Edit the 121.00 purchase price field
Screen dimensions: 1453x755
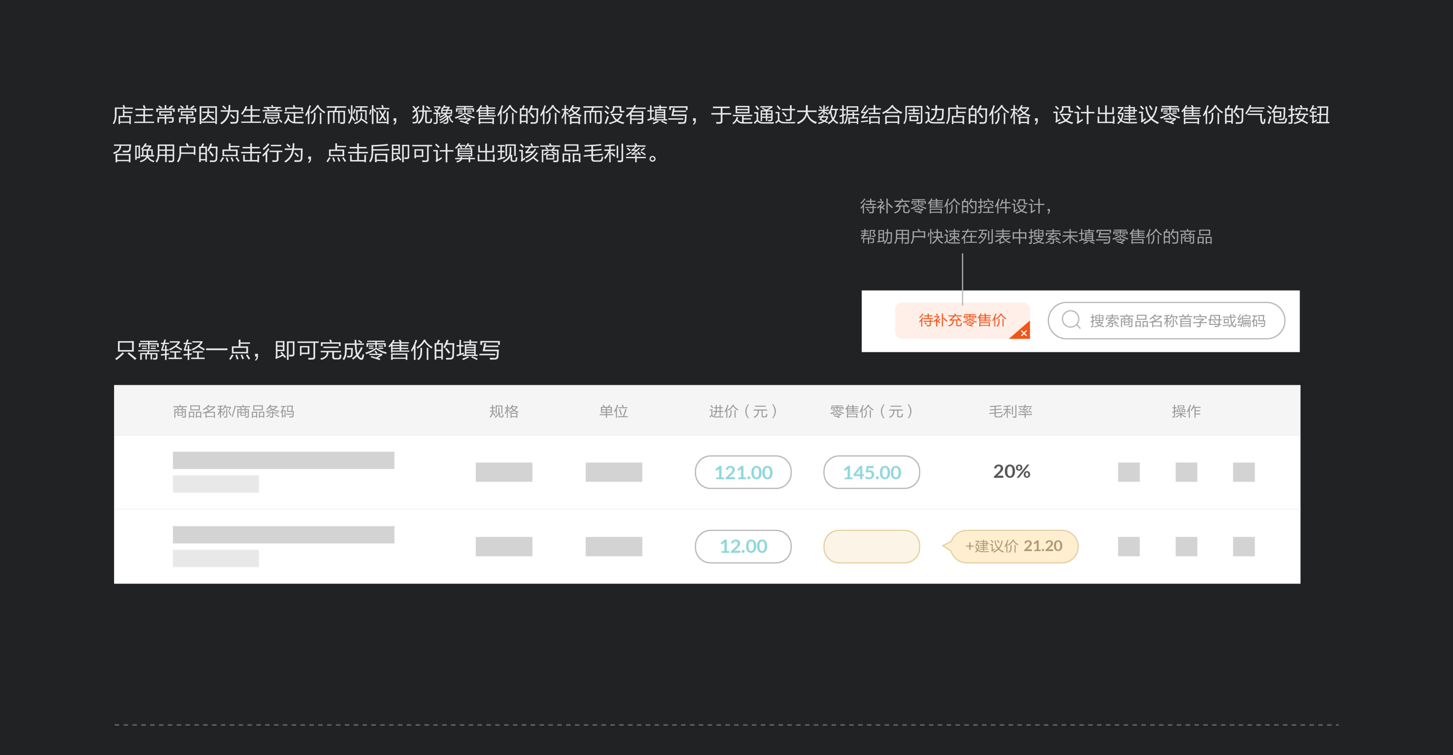click(743, 472)
